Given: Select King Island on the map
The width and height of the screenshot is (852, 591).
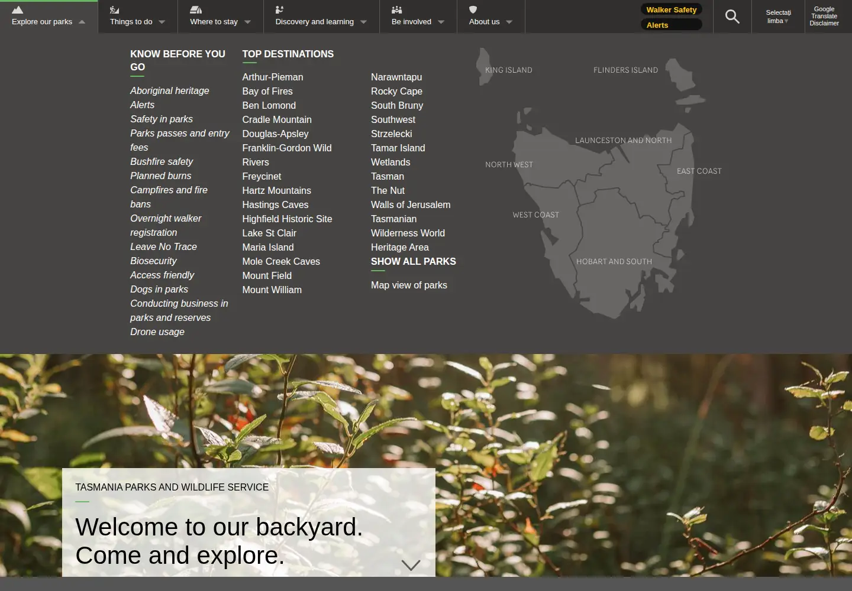Looking at the screenshot, I should (x=508, y=70).
